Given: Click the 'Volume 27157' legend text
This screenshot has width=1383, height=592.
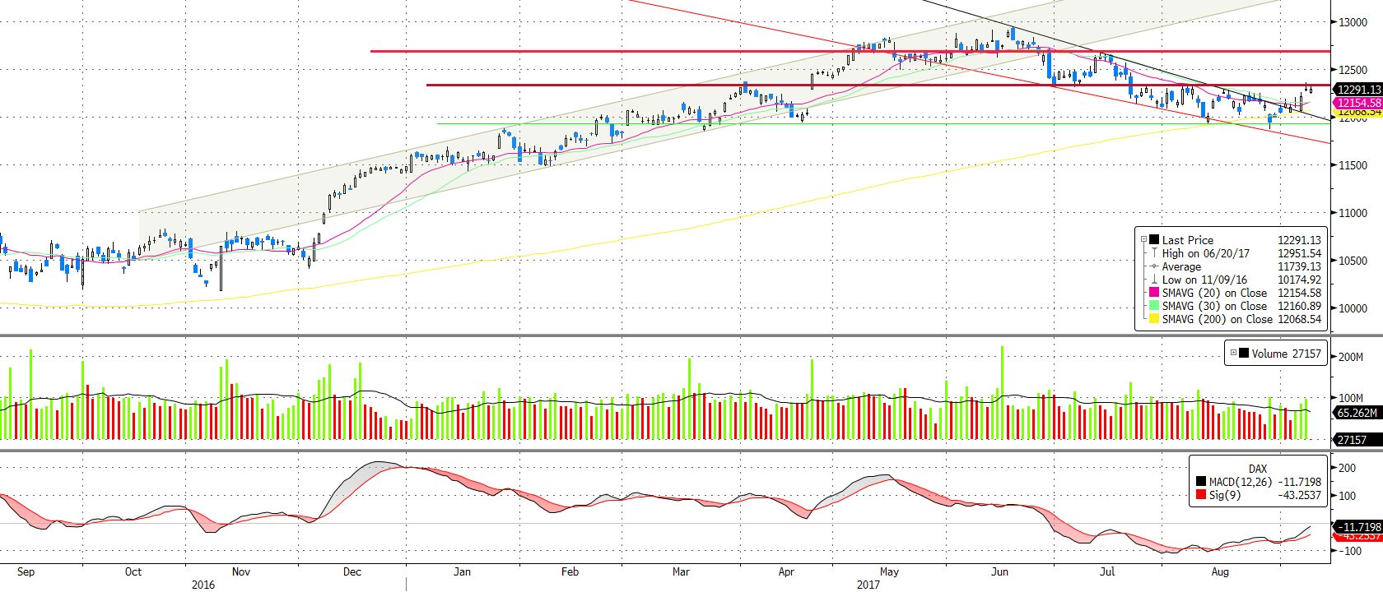Looking at the screenshot, I should [1286, 354].
